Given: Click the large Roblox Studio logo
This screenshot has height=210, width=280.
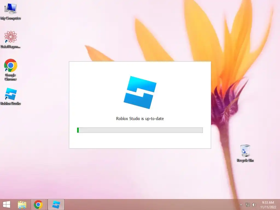Looking at the screenshot, I should [140, 92].
